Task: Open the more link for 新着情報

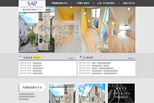Action: pyautogui.click(x=72, y=58)
